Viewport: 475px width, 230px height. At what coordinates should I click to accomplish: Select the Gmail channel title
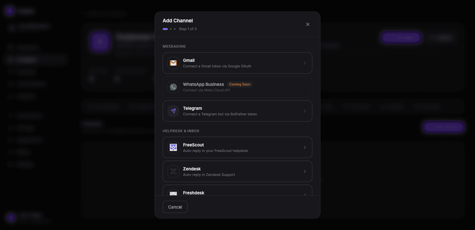(x=189, y=60)
